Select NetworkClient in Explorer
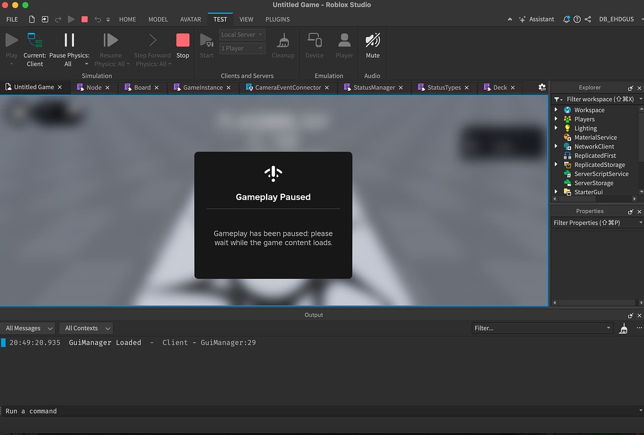The height and width of the screenshot is (435, 644). pos(594,146)
